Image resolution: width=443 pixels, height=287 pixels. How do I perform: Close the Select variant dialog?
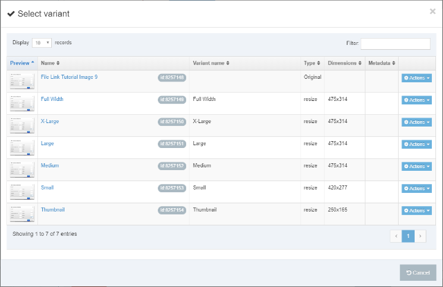click(x=432, y=11)
